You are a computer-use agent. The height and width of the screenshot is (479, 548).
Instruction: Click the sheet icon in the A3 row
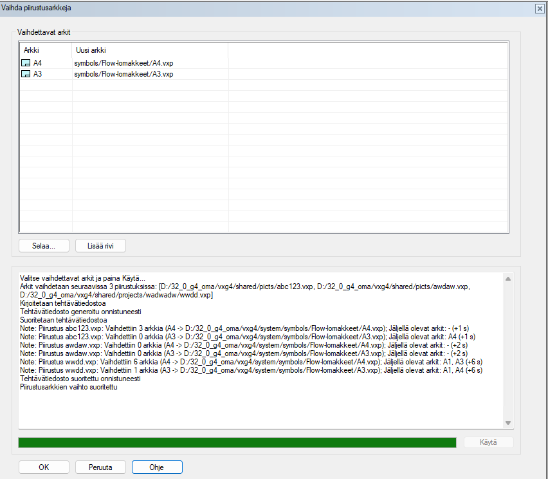click(x=26, y=74)
